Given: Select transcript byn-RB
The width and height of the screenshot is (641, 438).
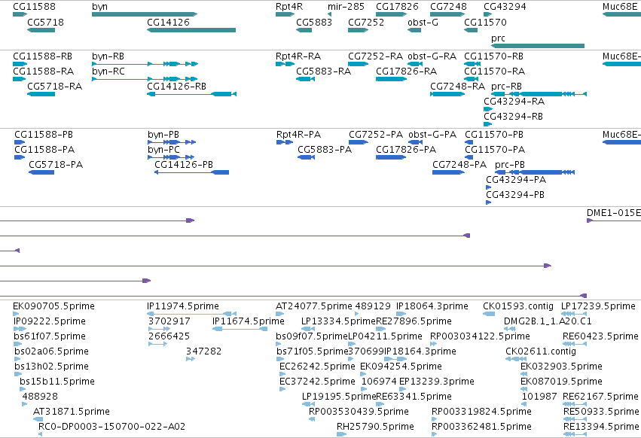Looking at the screenshot, I should [145, 64].
